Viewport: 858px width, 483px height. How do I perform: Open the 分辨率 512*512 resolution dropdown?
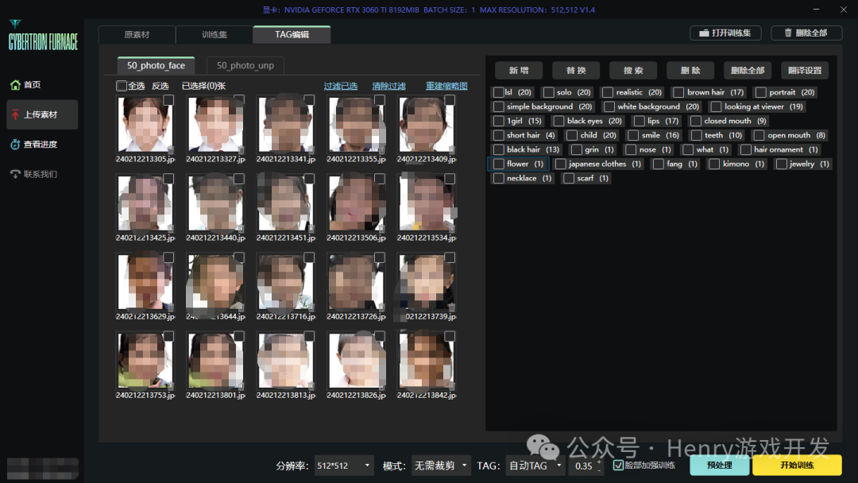pos(344,466)
